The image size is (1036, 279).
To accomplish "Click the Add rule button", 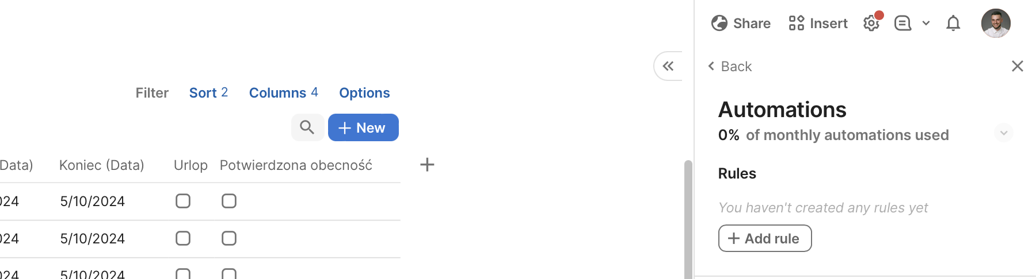I will pyautogui.click(x=765, y=238).
